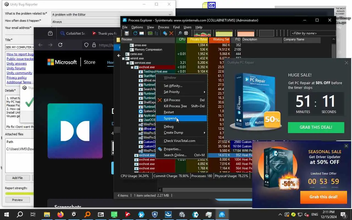352x220 pixels.
Task: Show hidden system tray icons
Action: pyautogui.click(x=280, y=215)
